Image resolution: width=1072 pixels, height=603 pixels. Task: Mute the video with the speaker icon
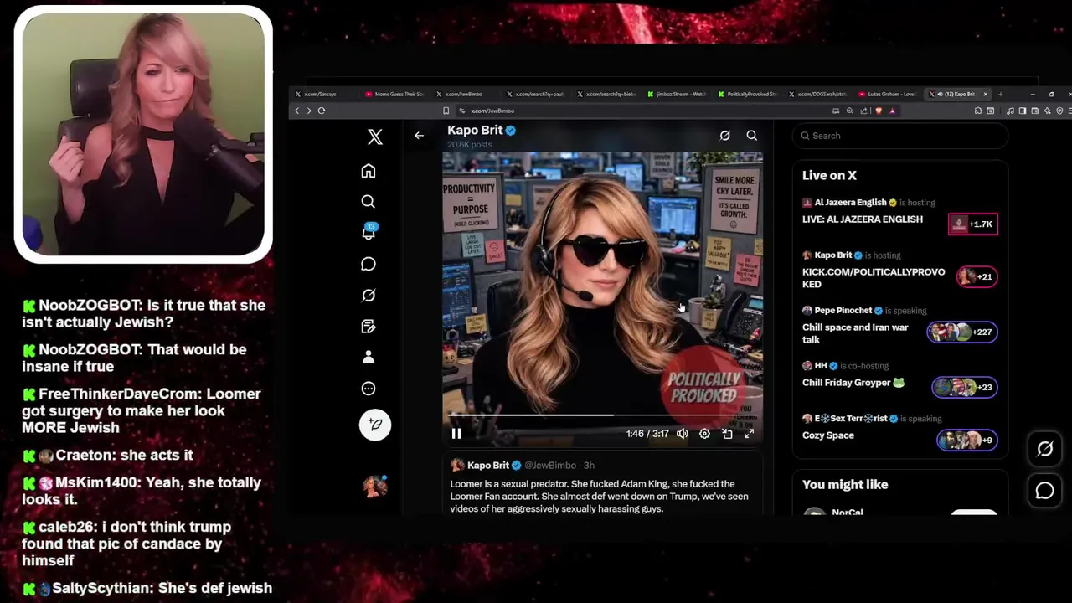(x=683, y=433)
